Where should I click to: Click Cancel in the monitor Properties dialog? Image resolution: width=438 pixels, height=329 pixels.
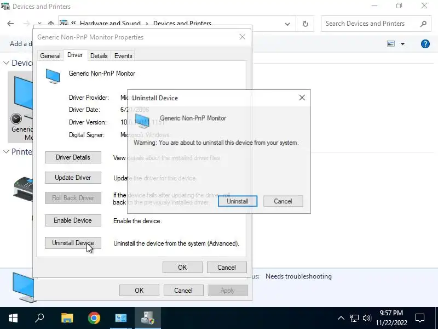[x=227, y=268]
